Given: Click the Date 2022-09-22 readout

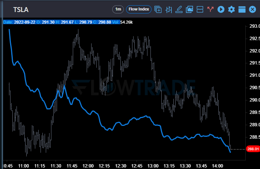Looking at the screenshot, I should (19, 22).
